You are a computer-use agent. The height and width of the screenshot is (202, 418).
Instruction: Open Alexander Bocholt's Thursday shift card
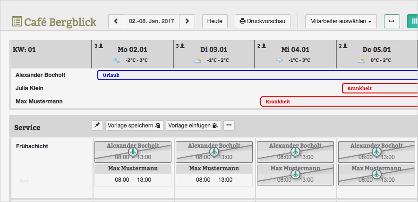tap(376, 152)
